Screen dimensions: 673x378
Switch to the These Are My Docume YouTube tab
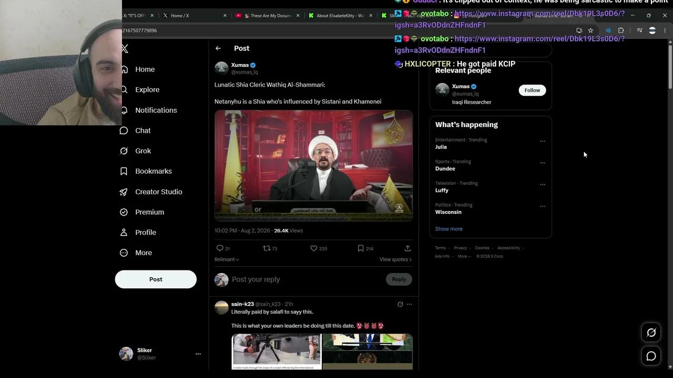coord(267,16)
